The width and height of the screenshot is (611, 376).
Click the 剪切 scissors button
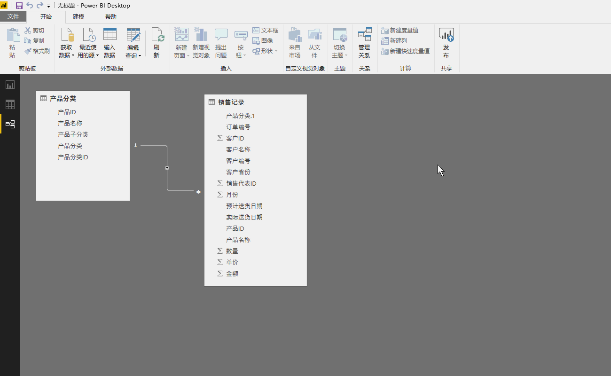pyautogui.click(x=34, y=31)
